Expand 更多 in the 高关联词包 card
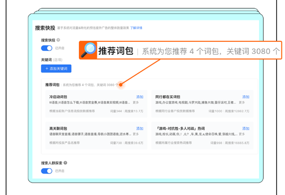Screen dimensions: 285x195 tap(136, 134)
